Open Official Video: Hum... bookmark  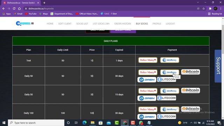87,14
